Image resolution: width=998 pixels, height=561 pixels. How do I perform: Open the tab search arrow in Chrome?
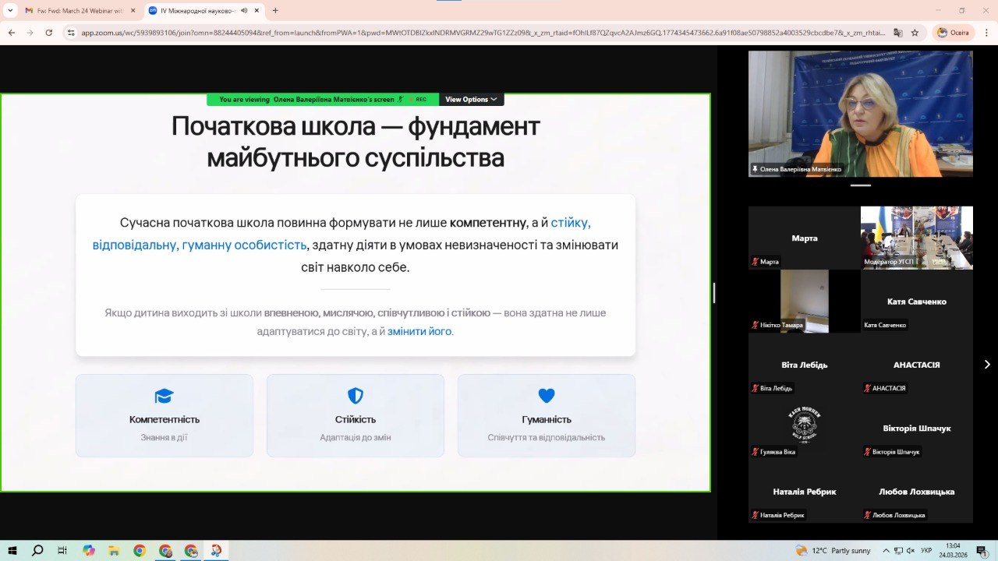pyautogui.click(x=10, y=10)
